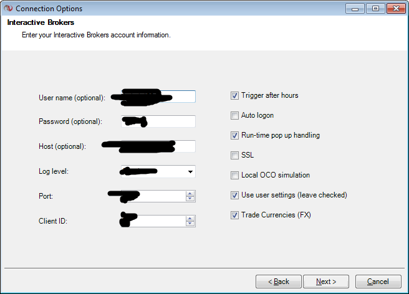The height and width of the screenshot is (294, 409).
Task: Increment Client ID with up arrow
Action: 190,219
